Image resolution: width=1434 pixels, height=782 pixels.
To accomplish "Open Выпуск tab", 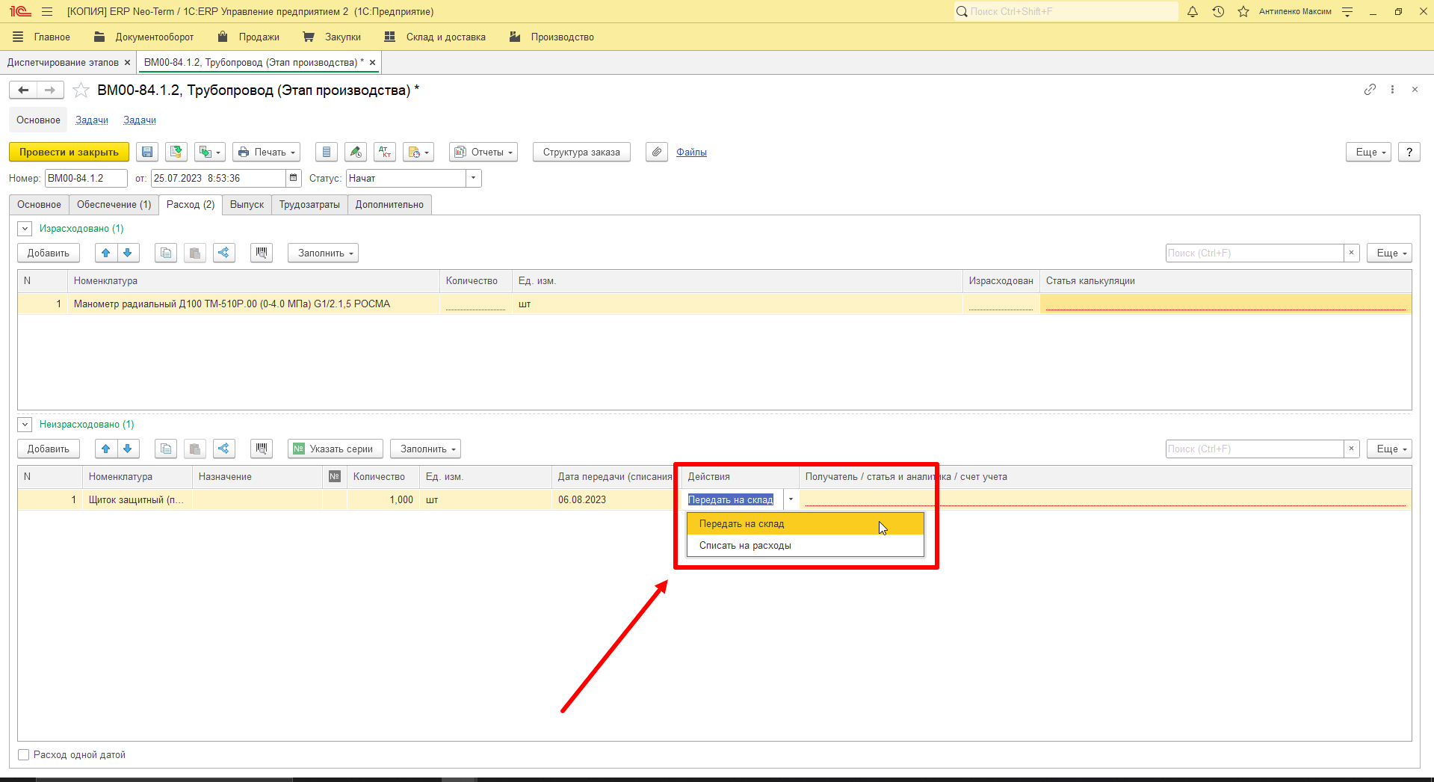I will point(247,205).
